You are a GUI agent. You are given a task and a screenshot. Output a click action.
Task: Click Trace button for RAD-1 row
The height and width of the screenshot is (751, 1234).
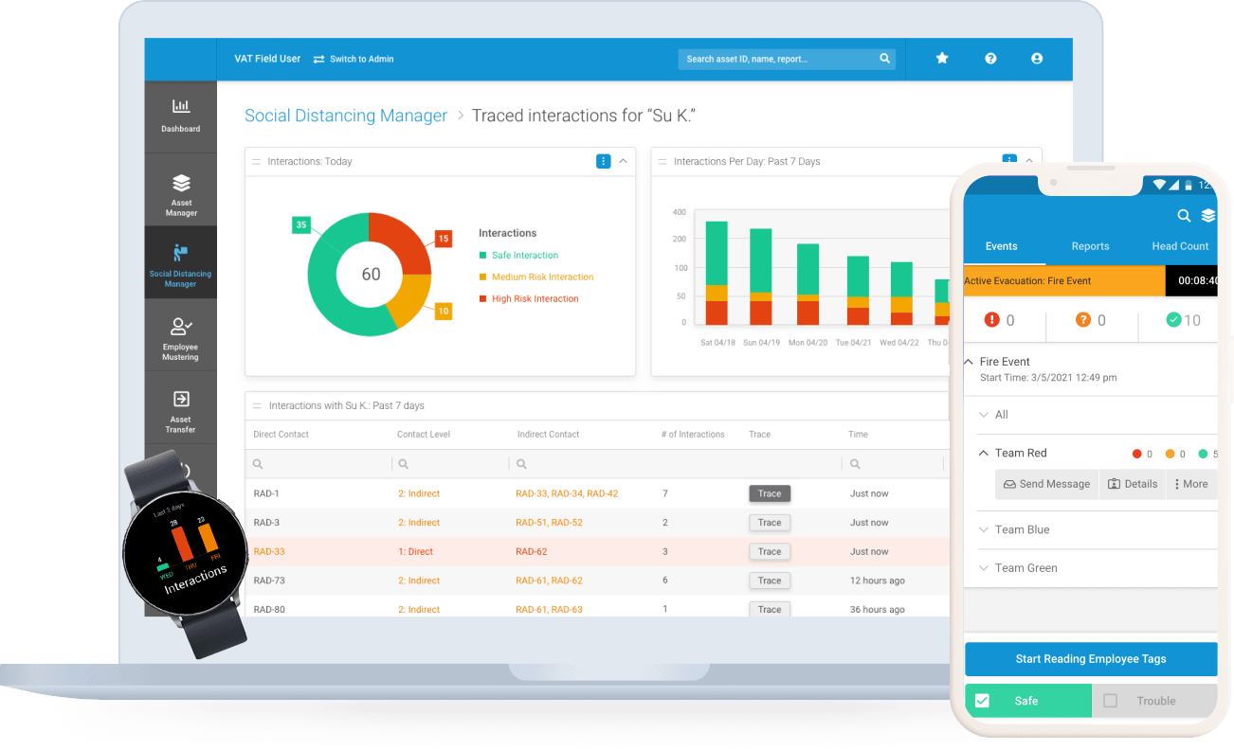pos(770,493)
